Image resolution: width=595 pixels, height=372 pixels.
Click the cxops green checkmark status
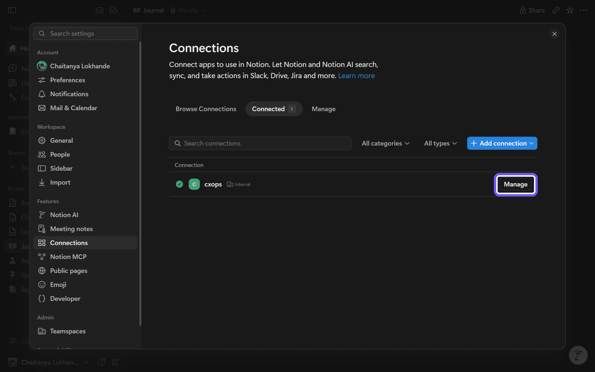point(179,184)
